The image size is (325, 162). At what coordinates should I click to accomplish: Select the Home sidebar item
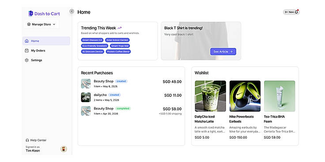point(46,41)
